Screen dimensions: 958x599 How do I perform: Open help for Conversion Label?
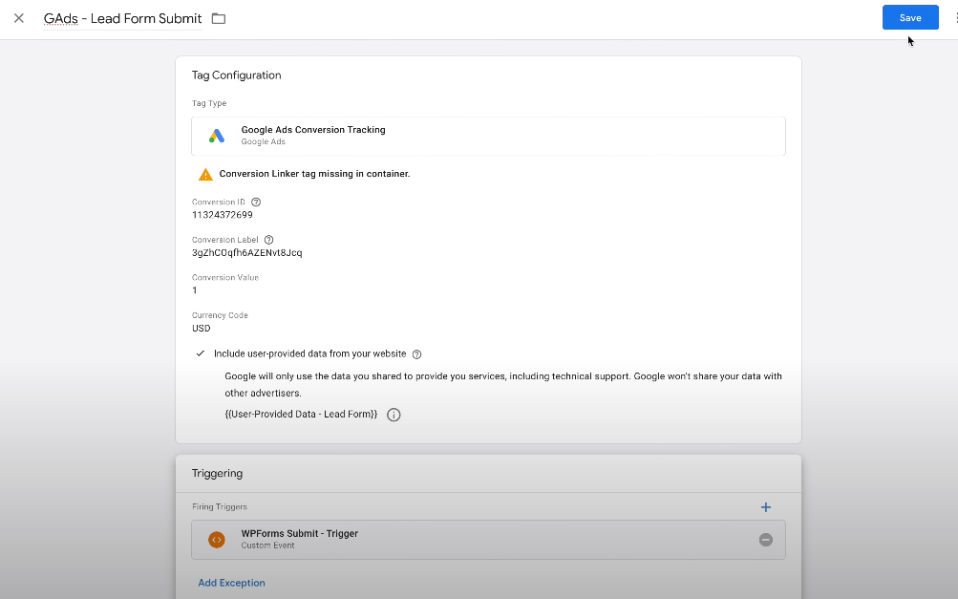(268, 240)
